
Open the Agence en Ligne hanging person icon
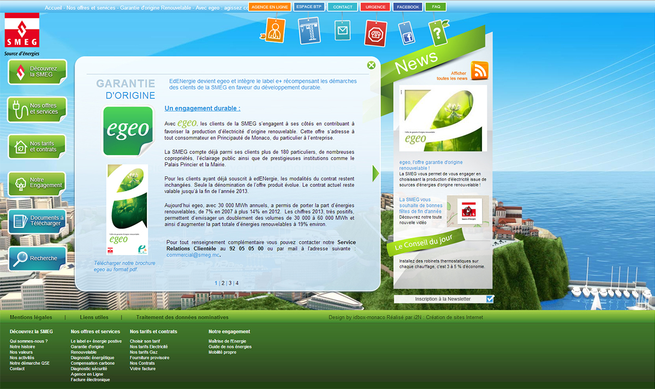[273, 30]
